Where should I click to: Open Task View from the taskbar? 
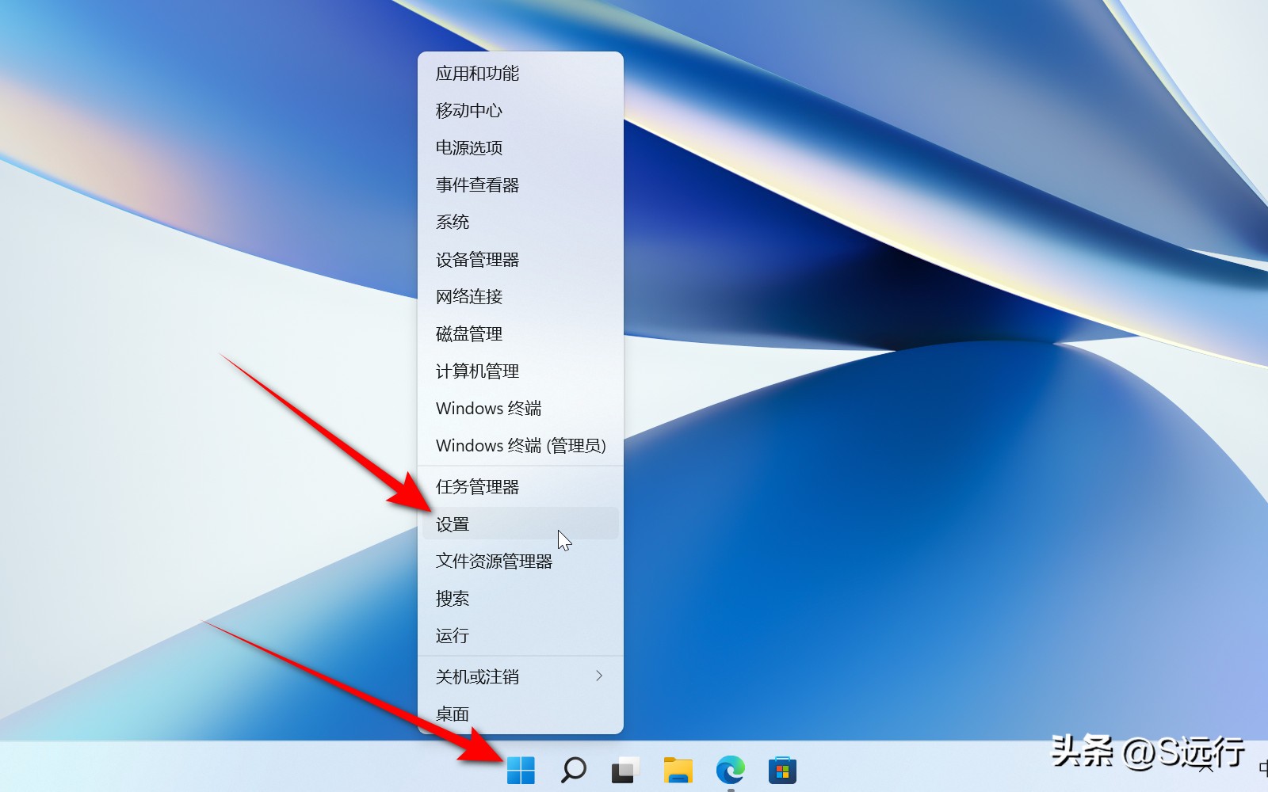click(x=625, y=768)
